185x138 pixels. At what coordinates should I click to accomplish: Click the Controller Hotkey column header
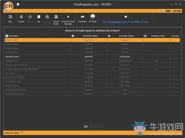pyautogui.click(x=126, y=36)
